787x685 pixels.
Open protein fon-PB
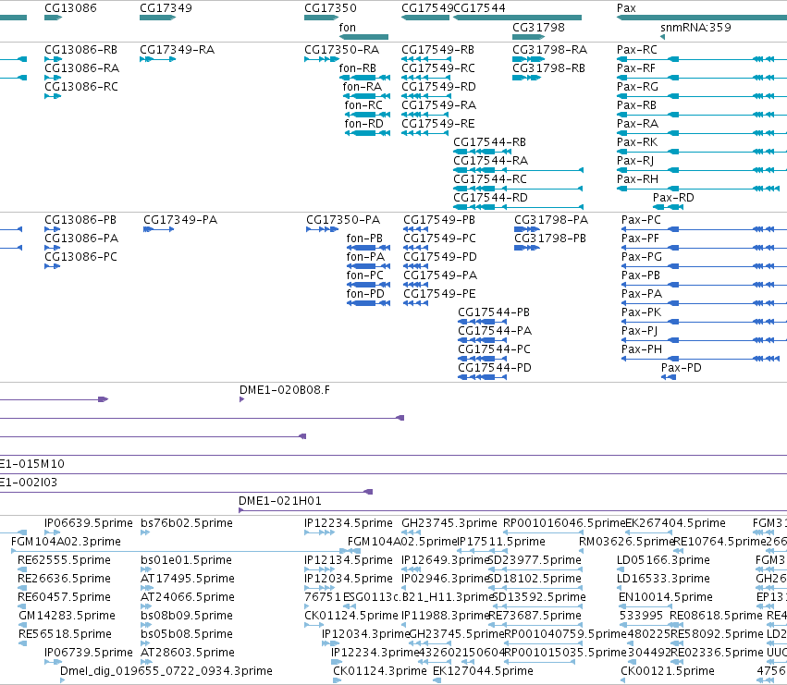(364, 239)
